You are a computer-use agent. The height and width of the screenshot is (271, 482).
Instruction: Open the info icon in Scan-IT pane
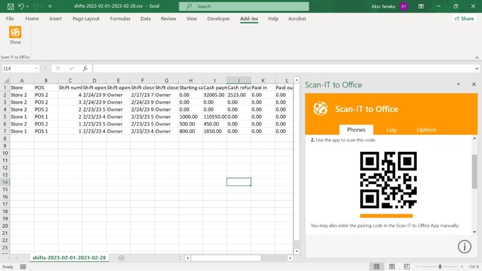464,246
